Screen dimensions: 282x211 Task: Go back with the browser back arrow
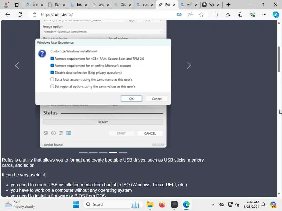[7, 15]
